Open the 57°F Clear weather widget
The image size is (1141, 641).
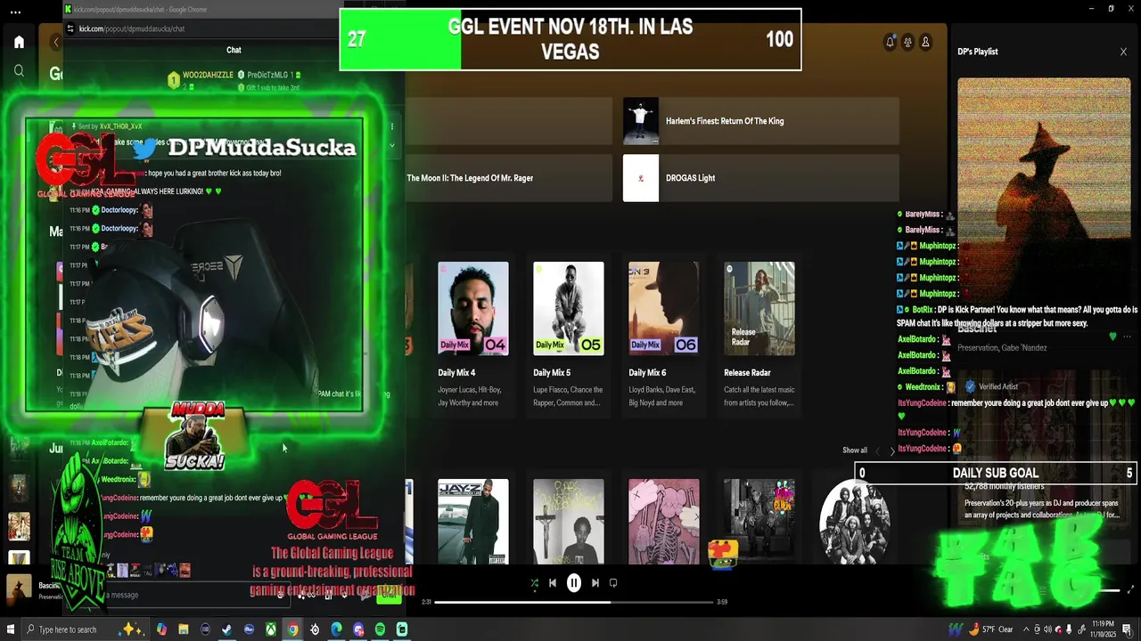coord(991,629)
